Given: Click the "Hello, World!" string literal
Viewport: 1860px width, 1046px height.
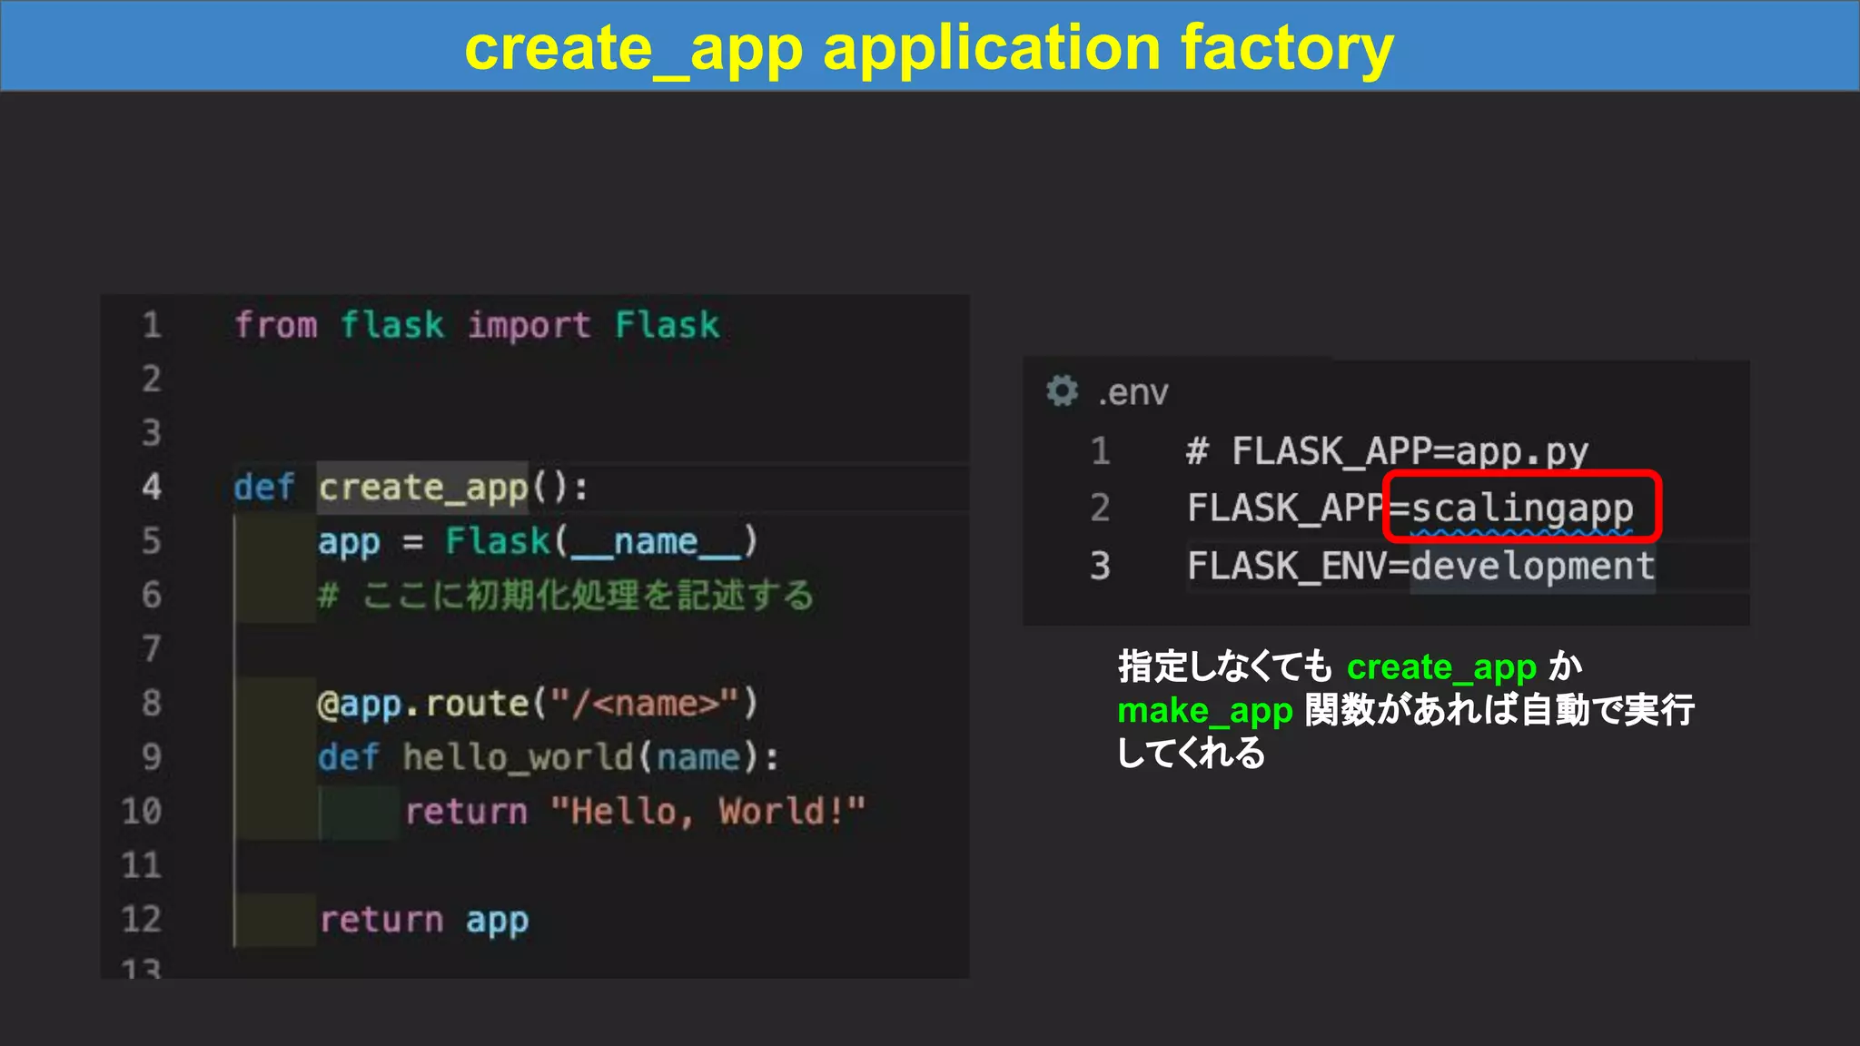Looking at the screenshot, I should [x=708, y=811].
